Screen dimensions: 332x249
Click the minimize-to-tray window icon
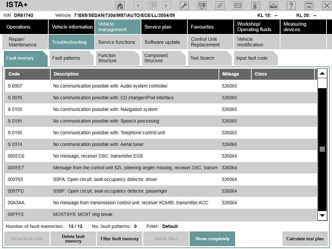[x=309, y=5]
